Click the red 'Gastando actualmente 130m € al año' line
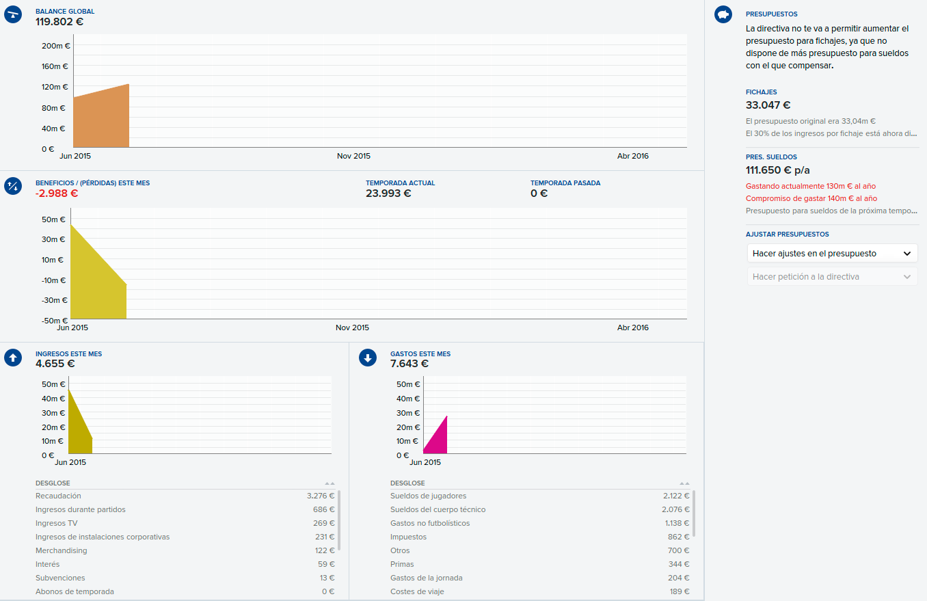 [811, 186]
